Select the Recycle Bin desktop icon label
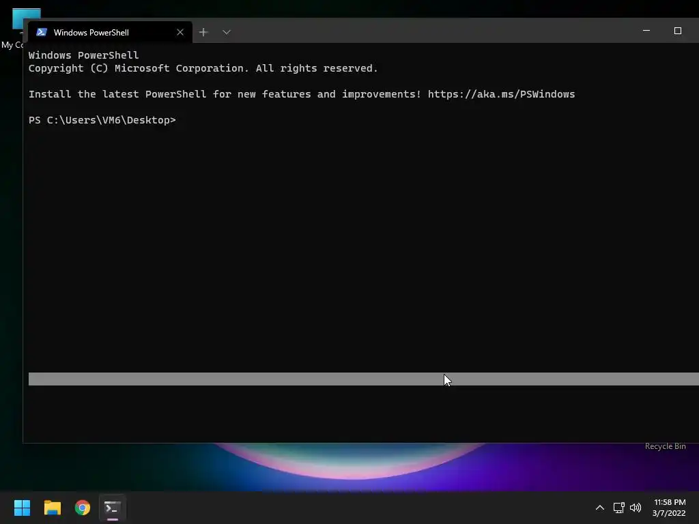This screenshot has height=524, width=699. pyautogui.click(x=665, y=446)
